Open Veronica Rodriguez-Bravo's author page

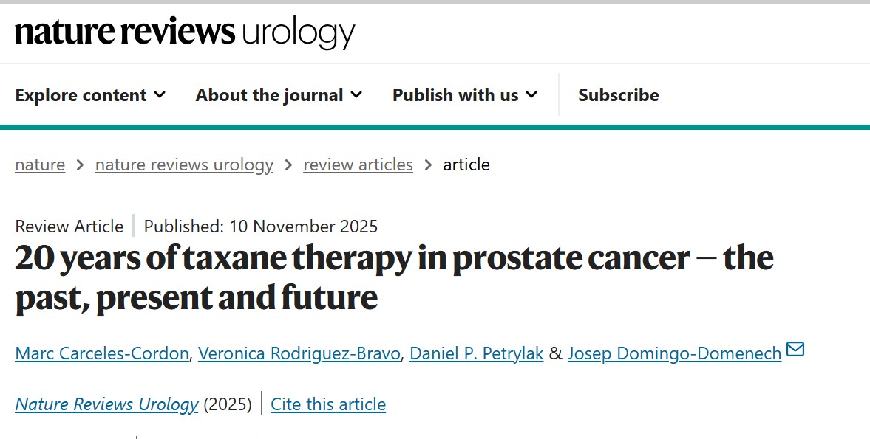pos(299,353)
